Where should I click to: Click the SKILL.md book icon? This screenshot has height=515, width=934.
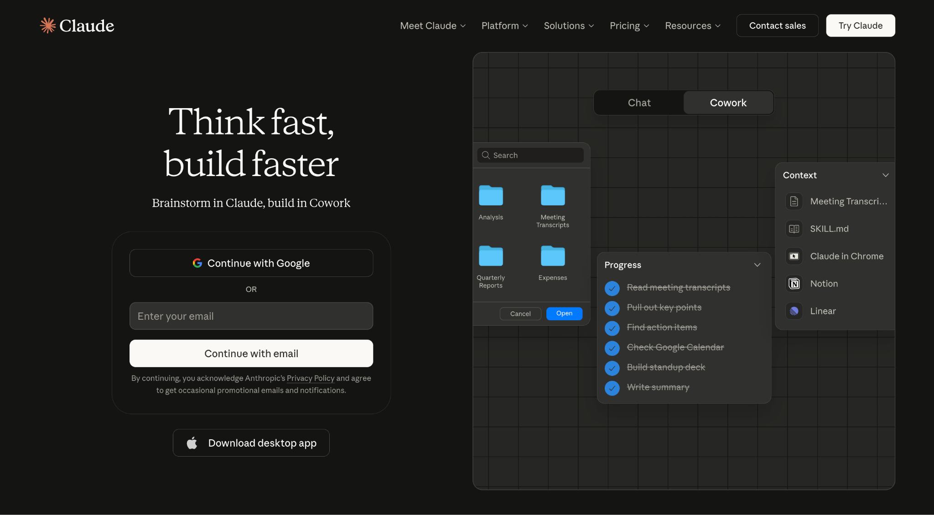794,229
